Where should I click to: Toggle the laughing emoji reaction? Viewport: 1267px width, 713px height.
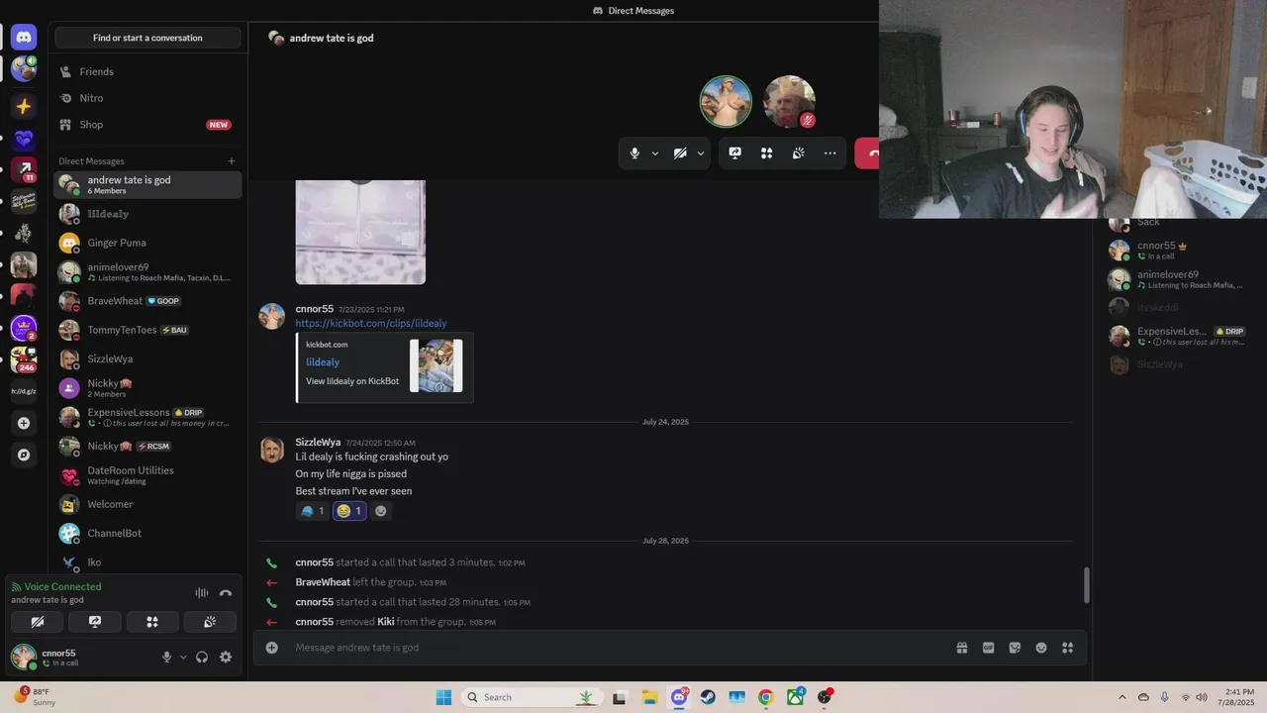pos(349,511)
